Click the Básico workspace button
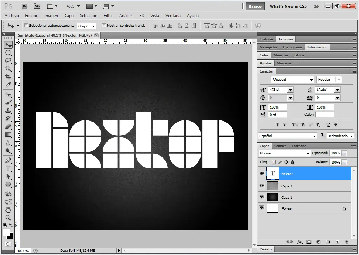Image resolution: width=359 pixels, height=255 pixels. 255,6
